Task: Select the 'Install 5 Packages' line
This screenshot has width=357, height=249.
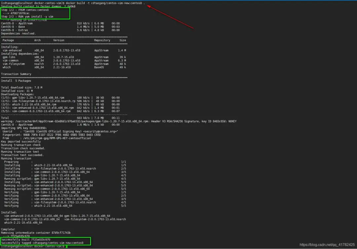Action: click(x=16, y=81)
